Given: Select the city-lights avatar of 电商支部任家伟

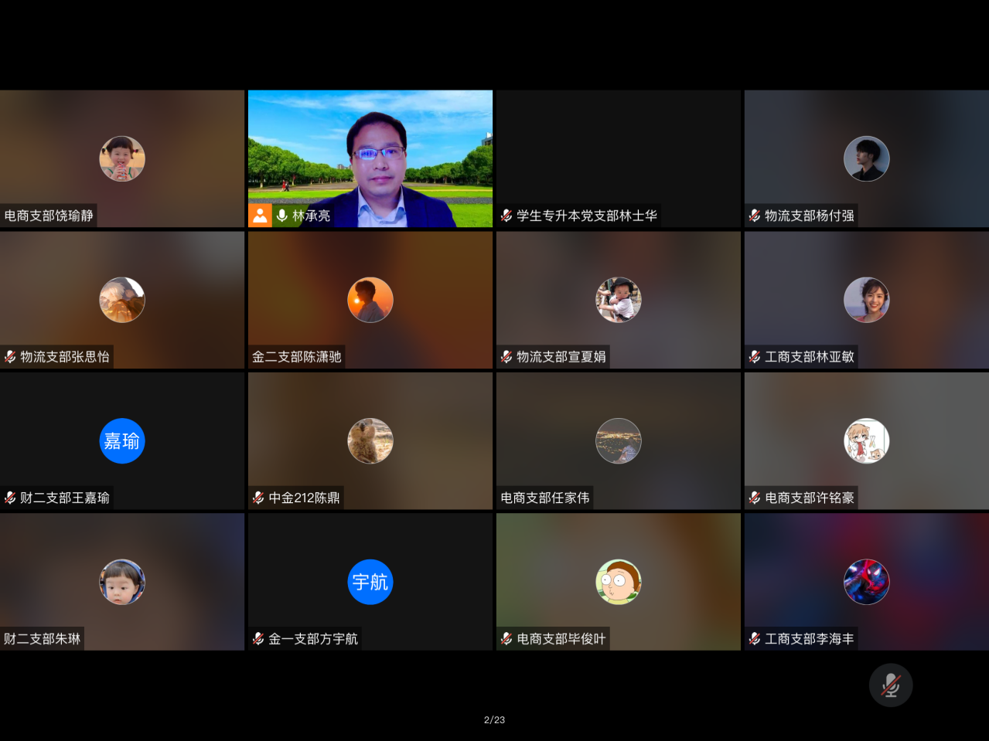Looking at the screenshot, I should click(x=618, y=441).
